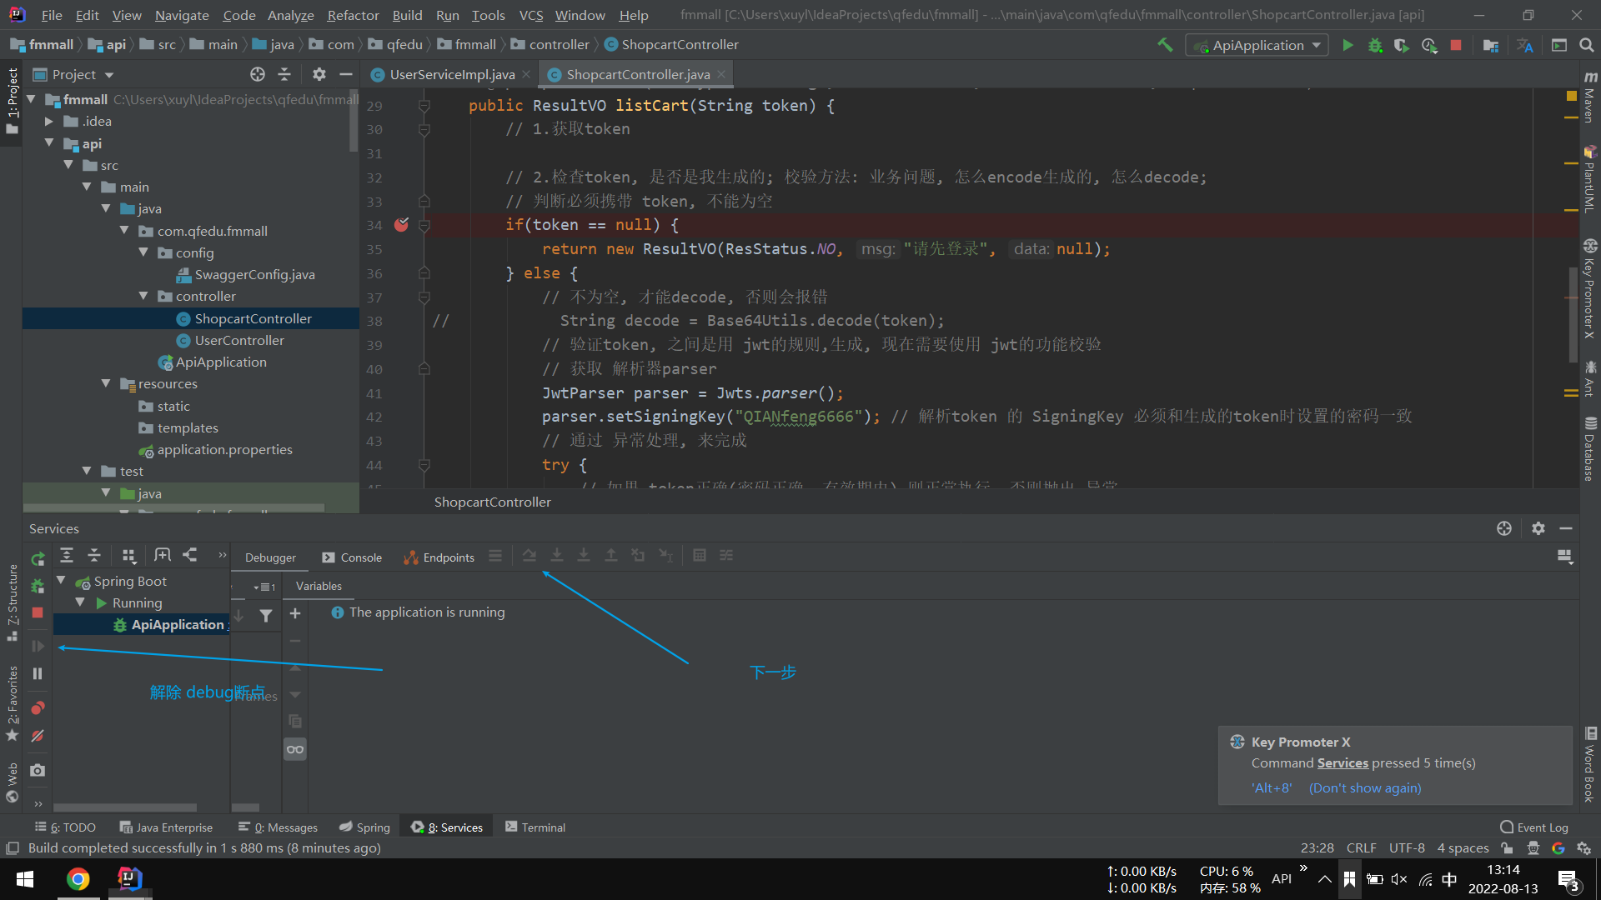Expand the .idea folder

(49, 122)
